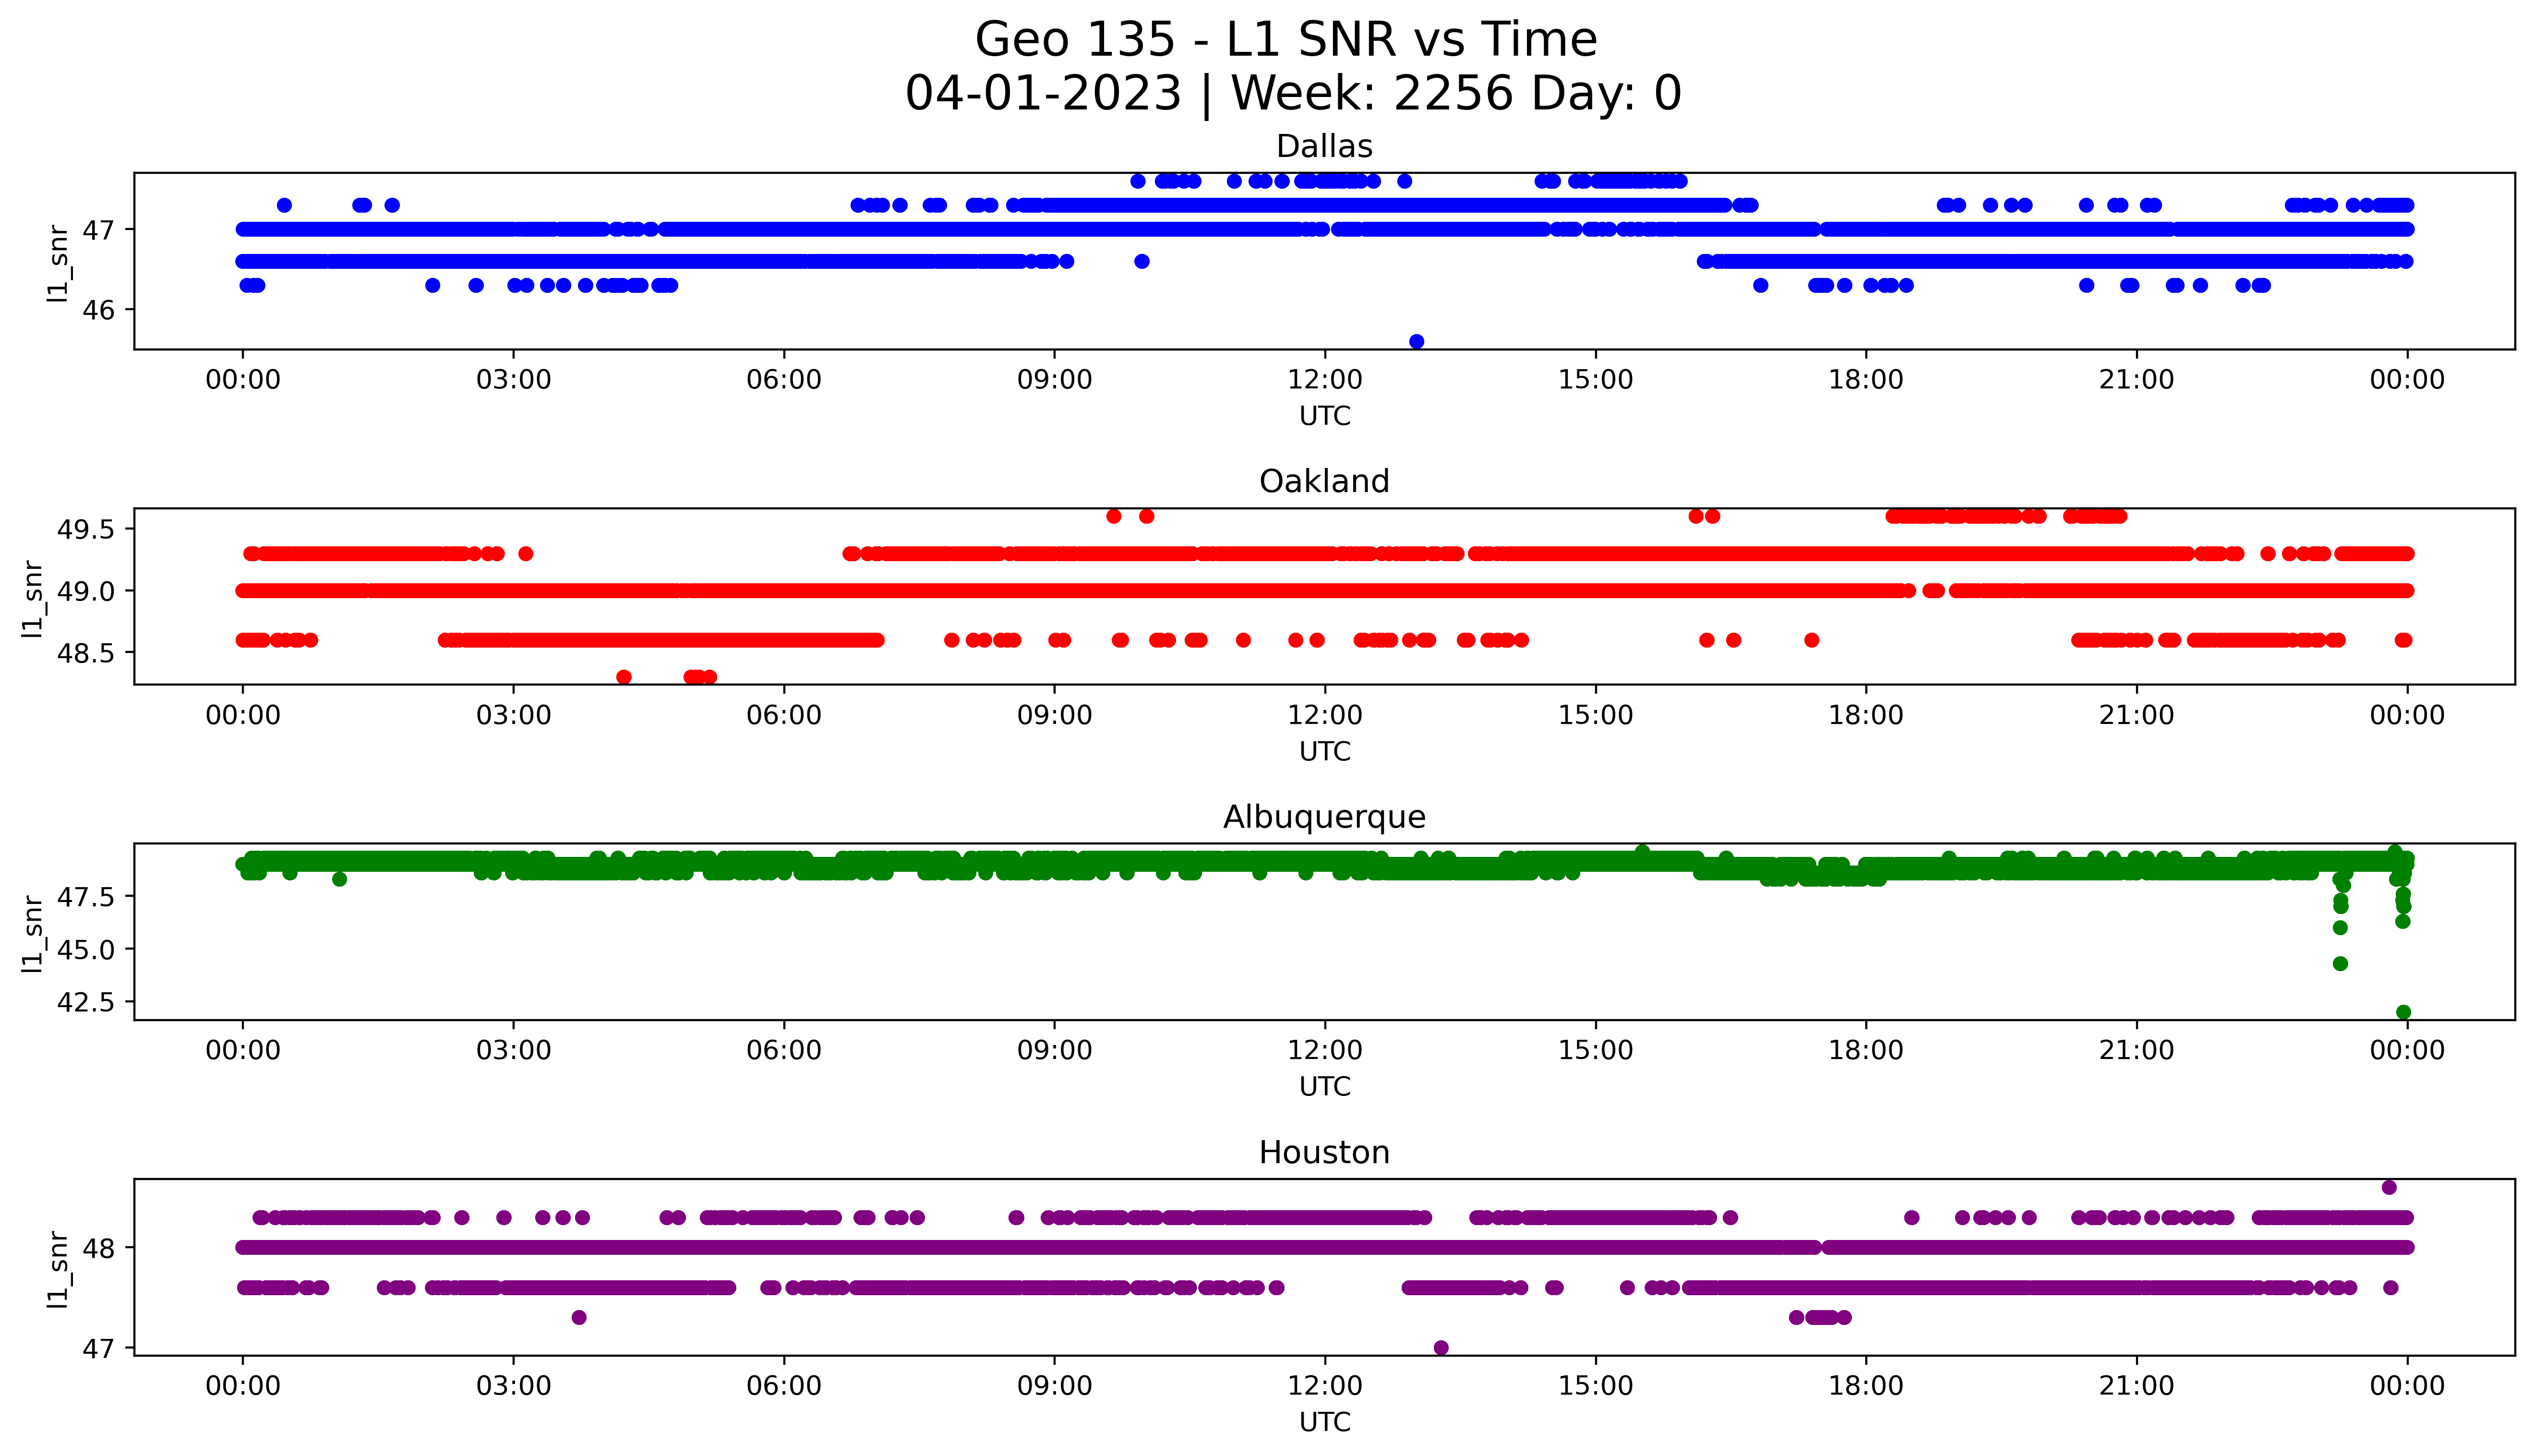The width and height of the screenshot is (2534, 1456).
Task: Select the Dallas subplot title
Action: coord(1324,147)
